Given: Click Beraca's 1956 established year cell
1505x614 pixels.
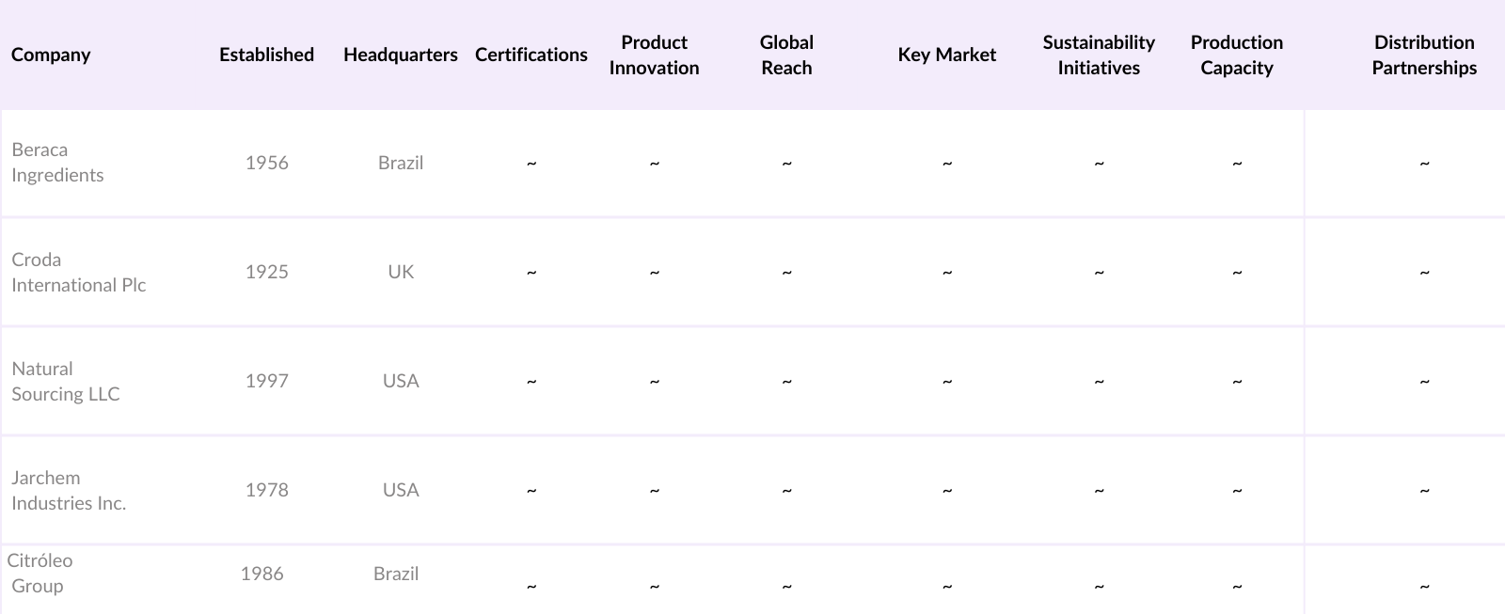Looking at the screenshot, I should click(x=266, y=163).
